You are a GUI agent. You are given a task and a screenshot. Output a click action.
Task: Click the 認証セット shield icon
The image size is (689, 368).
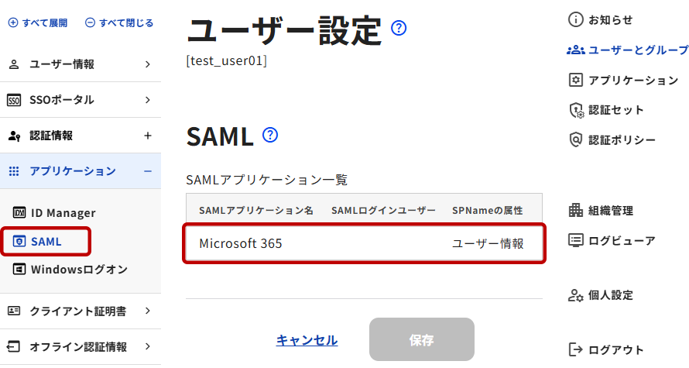click(575, 110)
